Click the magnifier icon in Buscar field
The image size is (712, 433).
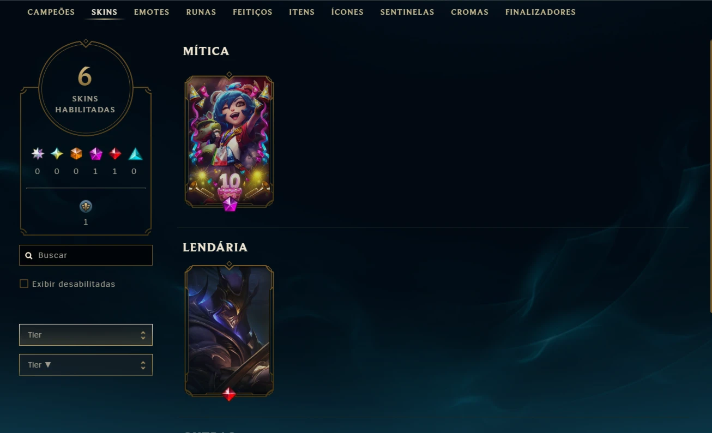tap(29, 255)
